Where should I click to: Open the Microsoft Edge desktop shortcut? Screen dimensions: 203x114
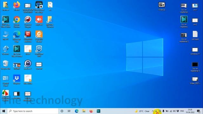17,36
